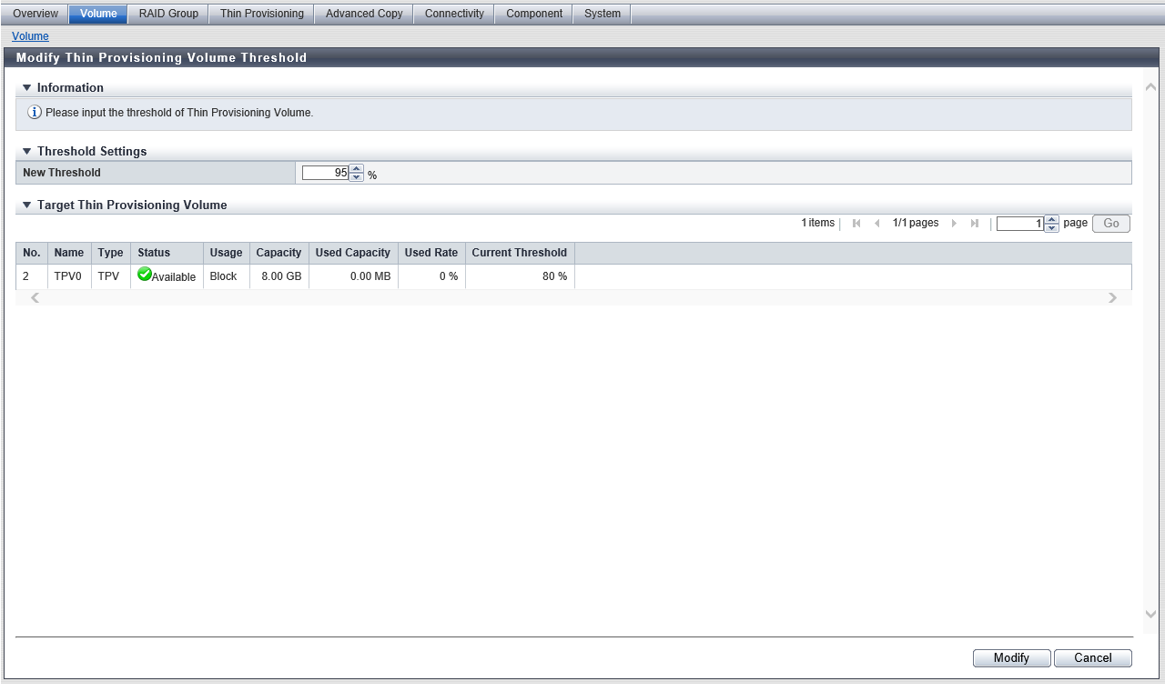Collapse the Information section
1165x691 pixels.
tap(27, 88)
